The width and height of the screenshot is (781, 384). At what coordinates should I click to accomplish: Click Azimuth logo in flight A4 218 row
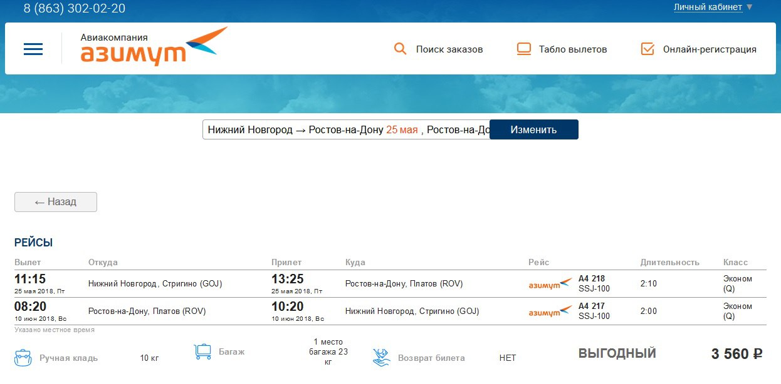pos(550,284)
